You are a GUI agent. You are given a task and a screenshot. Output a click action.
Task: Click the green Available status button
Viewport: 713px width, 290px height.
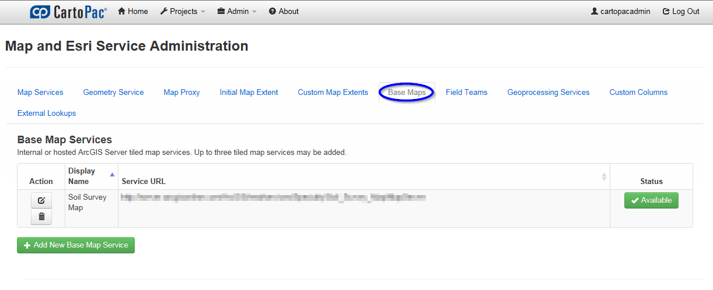coord(651,200)
